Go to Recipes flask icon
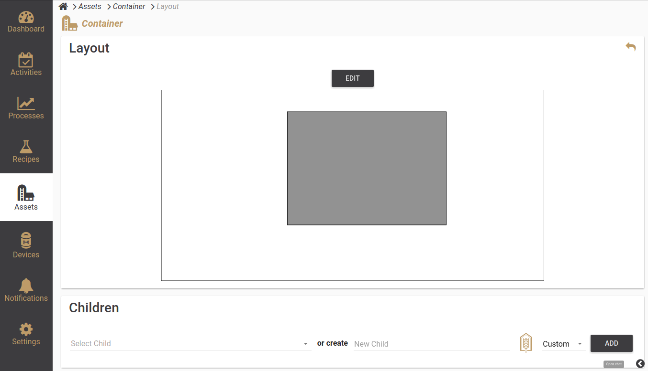The image size is (648, 371). tap(26, 147)
